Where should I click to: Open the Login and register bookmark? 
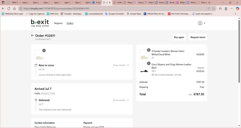[203, 14]
